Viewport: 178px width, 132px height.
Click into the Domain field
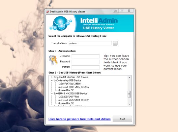85,67
